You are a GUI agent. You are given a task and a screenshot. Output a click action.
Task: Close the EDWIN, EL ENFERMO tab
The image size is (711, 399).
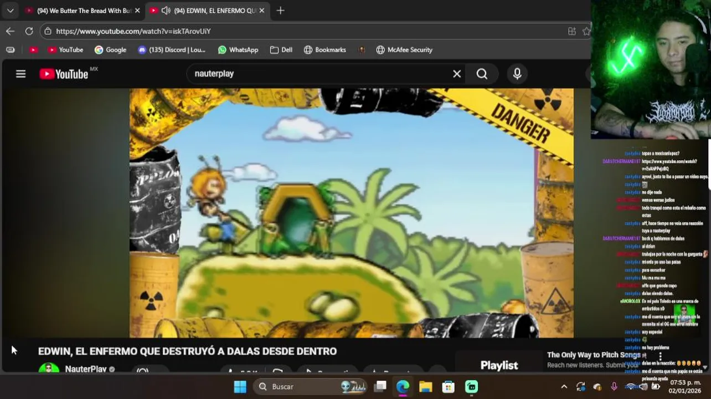[x=262, y=11]
